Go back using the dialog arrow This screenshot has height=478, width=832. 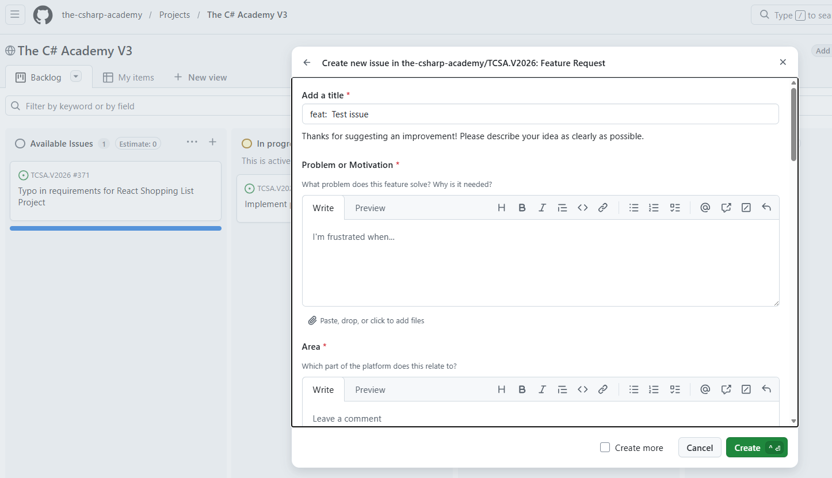pos(307,63)
